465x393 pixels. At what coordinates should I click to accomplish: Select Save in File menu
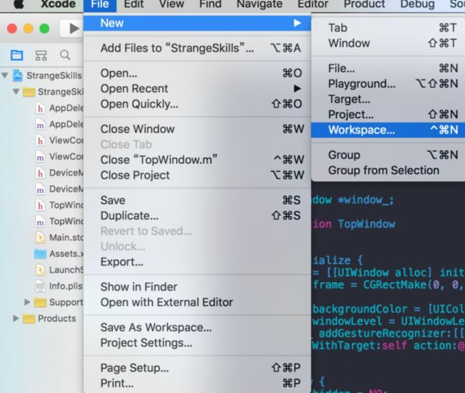[197, 200]
